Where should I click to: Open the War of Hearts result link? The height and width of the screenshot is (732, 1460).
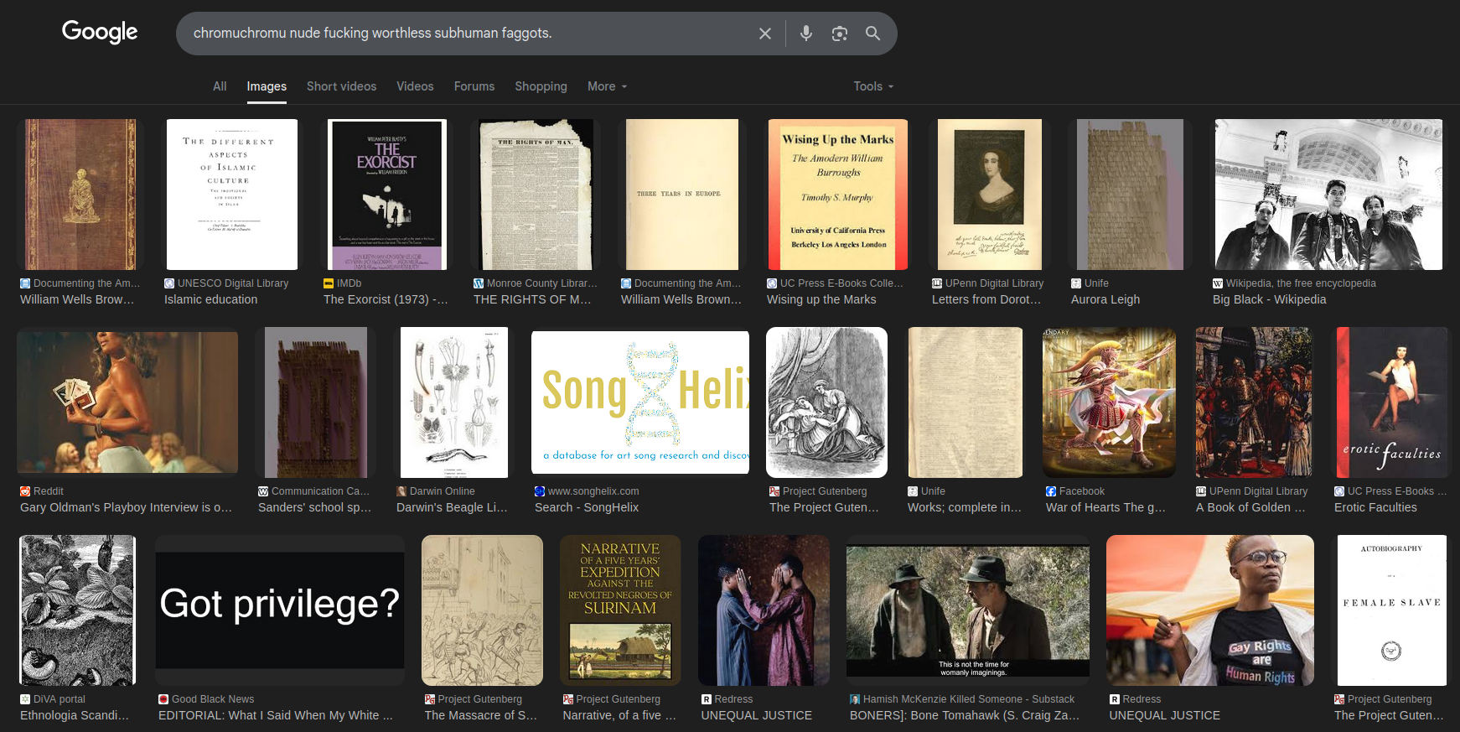pyautogui.click(x=1105, y=507)
